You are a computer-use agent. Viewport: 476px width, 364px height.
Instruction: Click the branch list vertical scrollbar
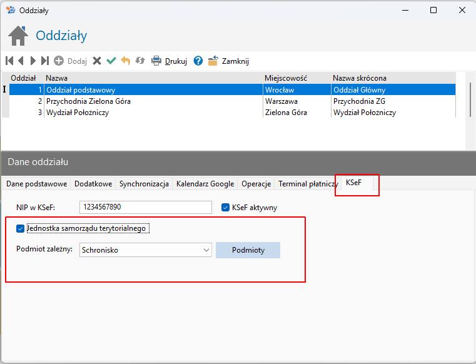tap(470, 100)
